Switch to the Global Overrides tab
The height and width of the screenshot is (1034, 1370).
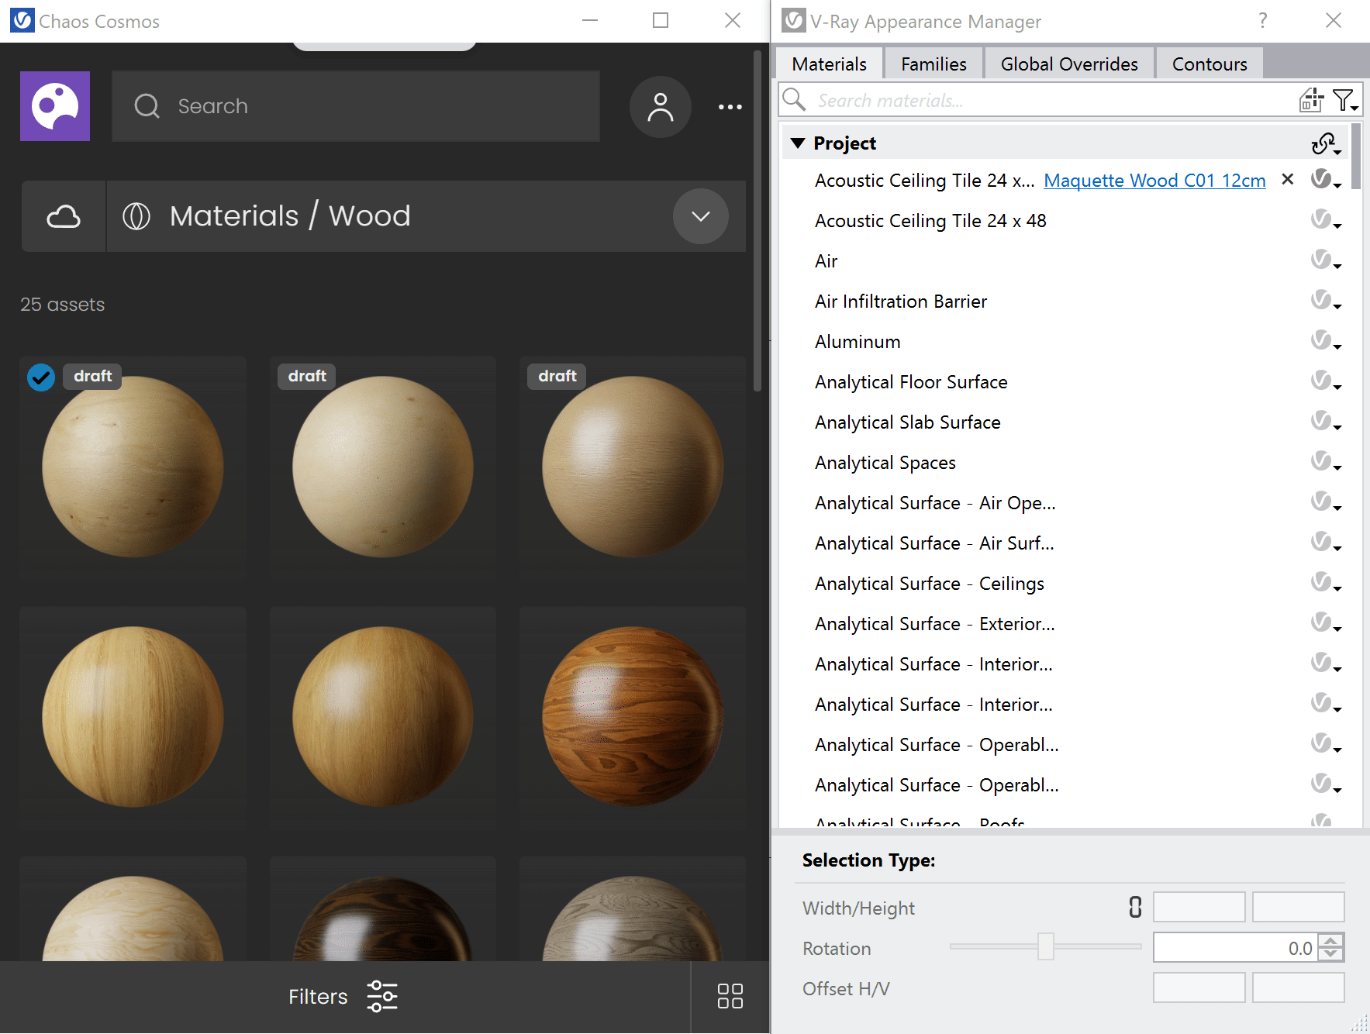click(x=1069, y=64)
